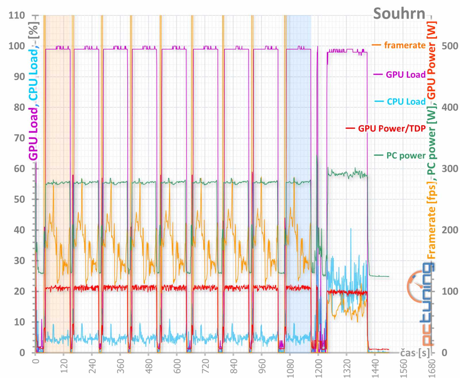Image resolution: width=460 pixels, height=378 pixels.
Task: Click the right axis value '200'
Action: pyautogui.click(x=450, y=230)
